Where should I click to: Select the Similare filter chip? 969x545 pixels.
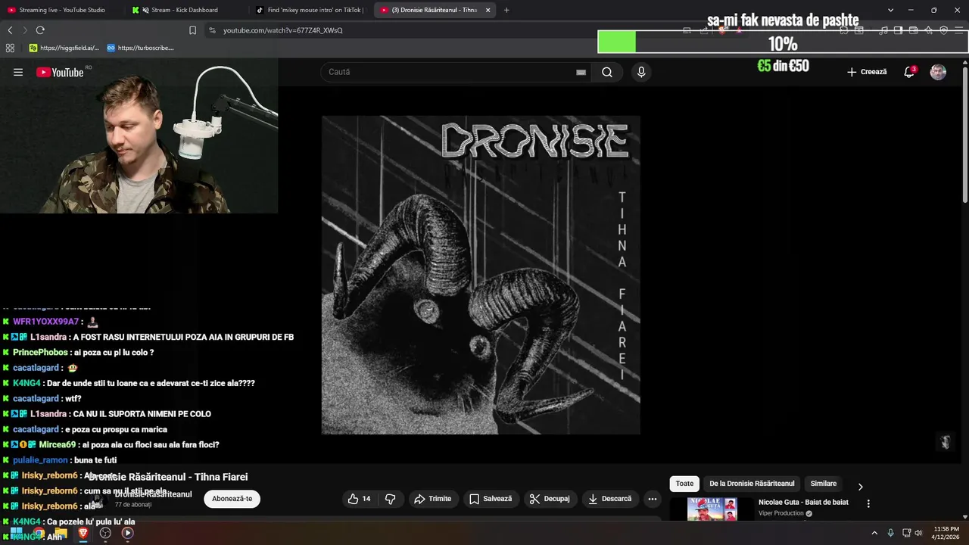[x=824, y=484]
